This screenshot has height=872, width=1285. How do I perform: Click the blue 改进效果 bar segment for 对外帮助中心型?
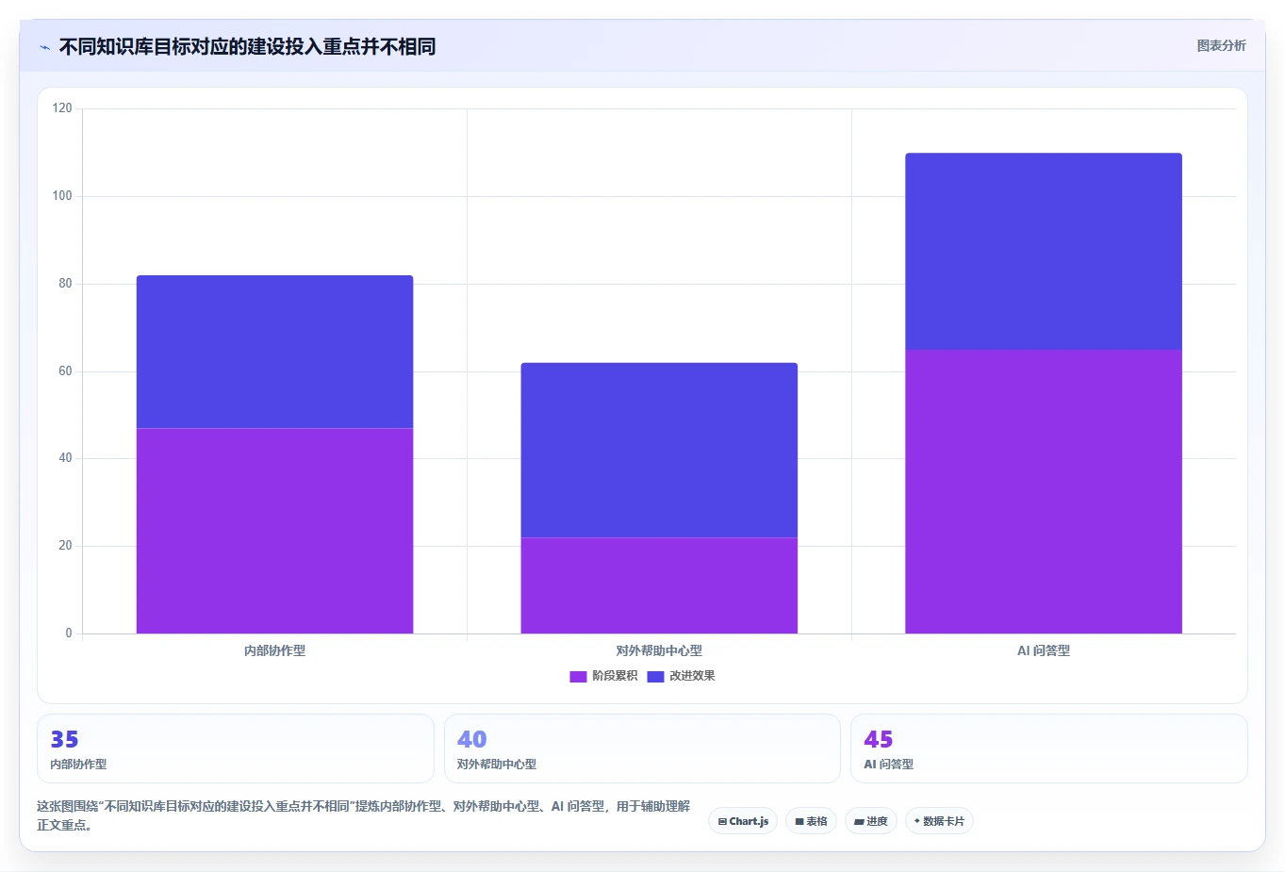(659, 450)
